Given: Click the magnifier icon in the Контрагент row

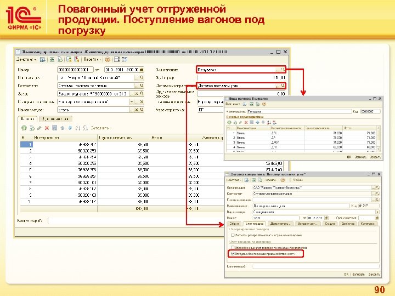Looking at the screenshot, I should pos(142,86).
